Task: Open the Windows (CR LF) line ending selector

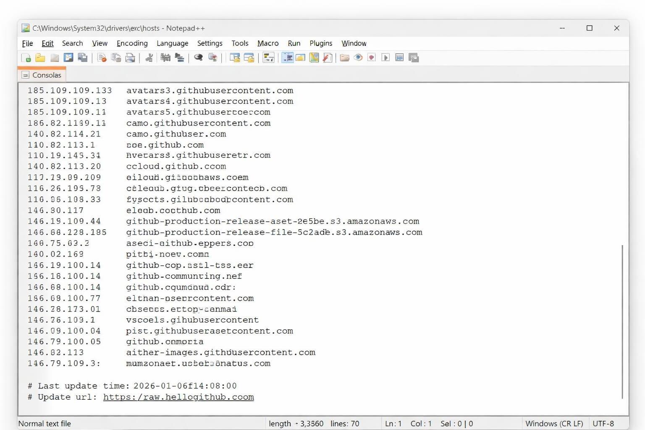Action: pos(554,423)
